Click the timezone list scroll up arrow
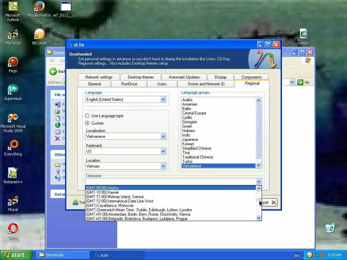This screenshot has width=347, height=260. tap(259, 188)
